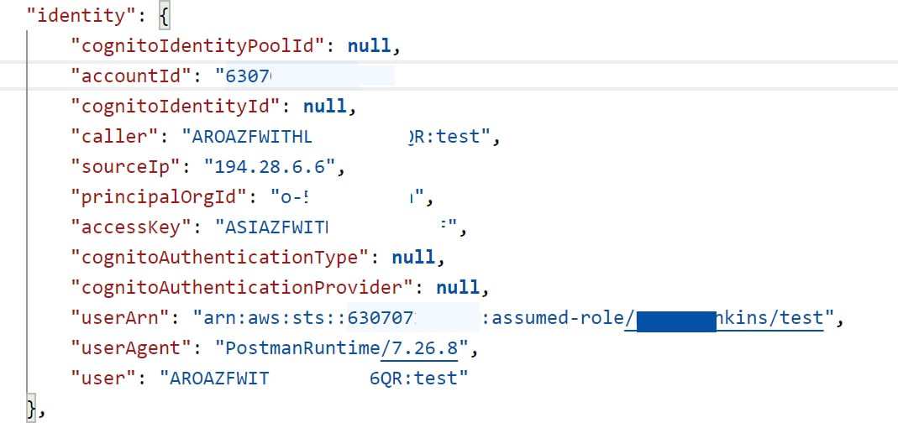Click the IP address 194.28.6.6
The height and width of the screenshot is (423, 898).
(269, 167)
